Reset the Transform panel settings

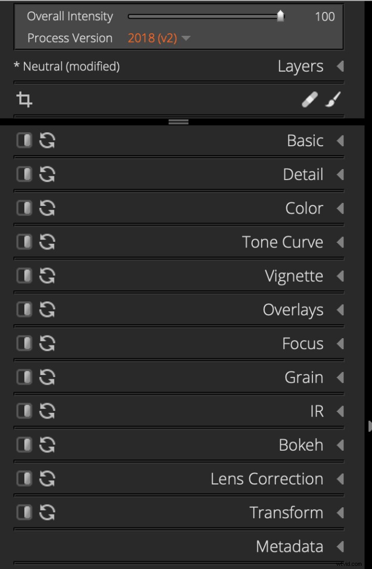pos(47,512)
